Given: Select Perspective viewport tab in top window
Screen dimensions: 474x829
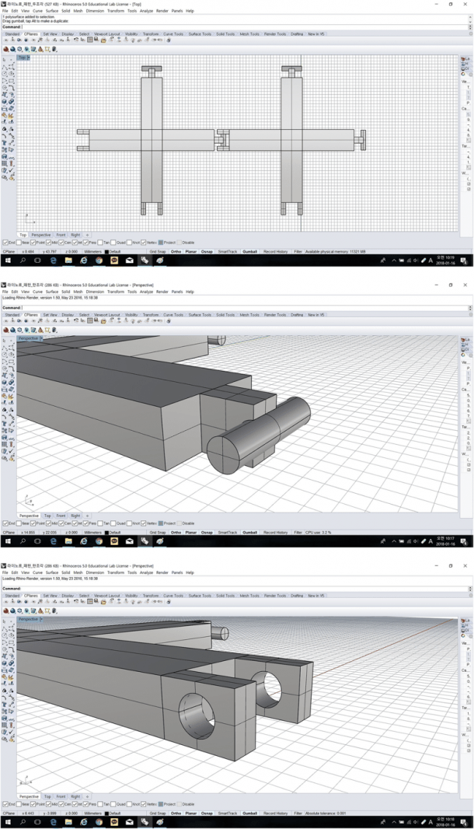Looking at the screenshot, I should [x=40, y=235].
